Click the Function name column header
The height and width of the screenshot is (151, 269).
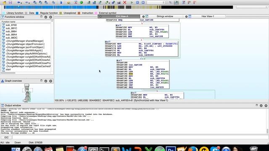click(x=26, y=22)
